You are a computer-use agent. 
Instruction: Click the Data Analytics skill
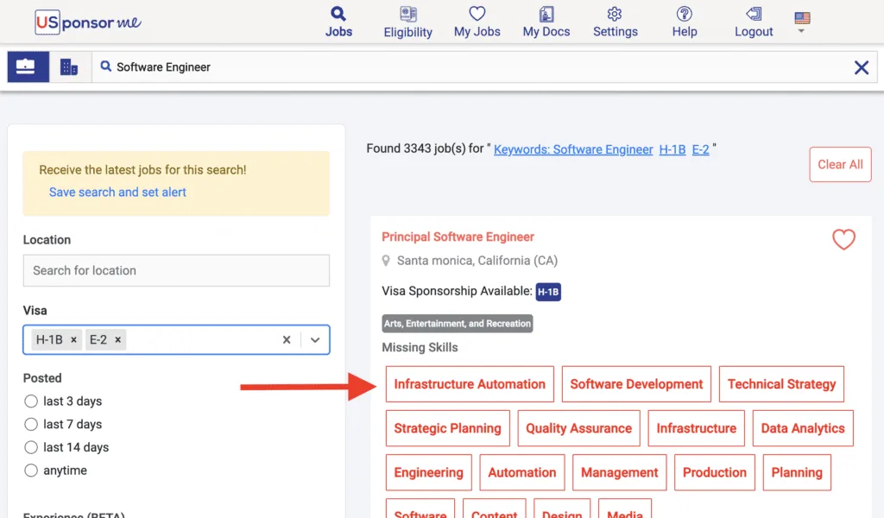[x=803, y=428]
